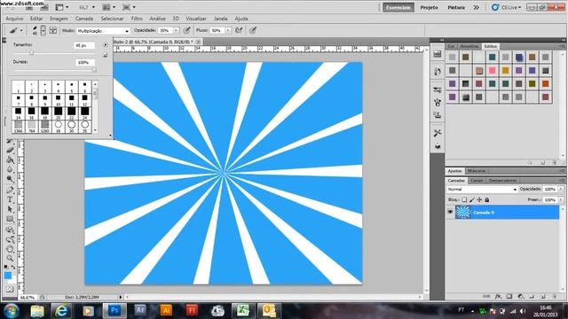The width and height of the screenshot is (568, 319).
Task: Toggle lock transparent pixels
Action: 464,199
